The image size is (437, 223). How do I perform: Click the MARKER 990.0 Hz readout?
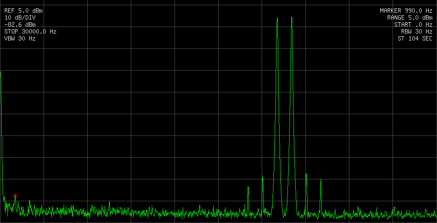[406, 11]
